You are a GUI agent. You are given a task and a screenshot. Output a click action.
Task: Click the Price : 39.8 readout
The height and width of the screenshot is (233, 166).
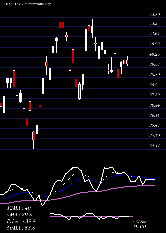(21, 221)
